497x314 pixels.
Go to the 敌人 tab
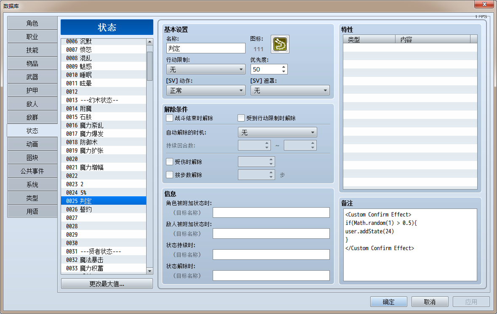32,104
